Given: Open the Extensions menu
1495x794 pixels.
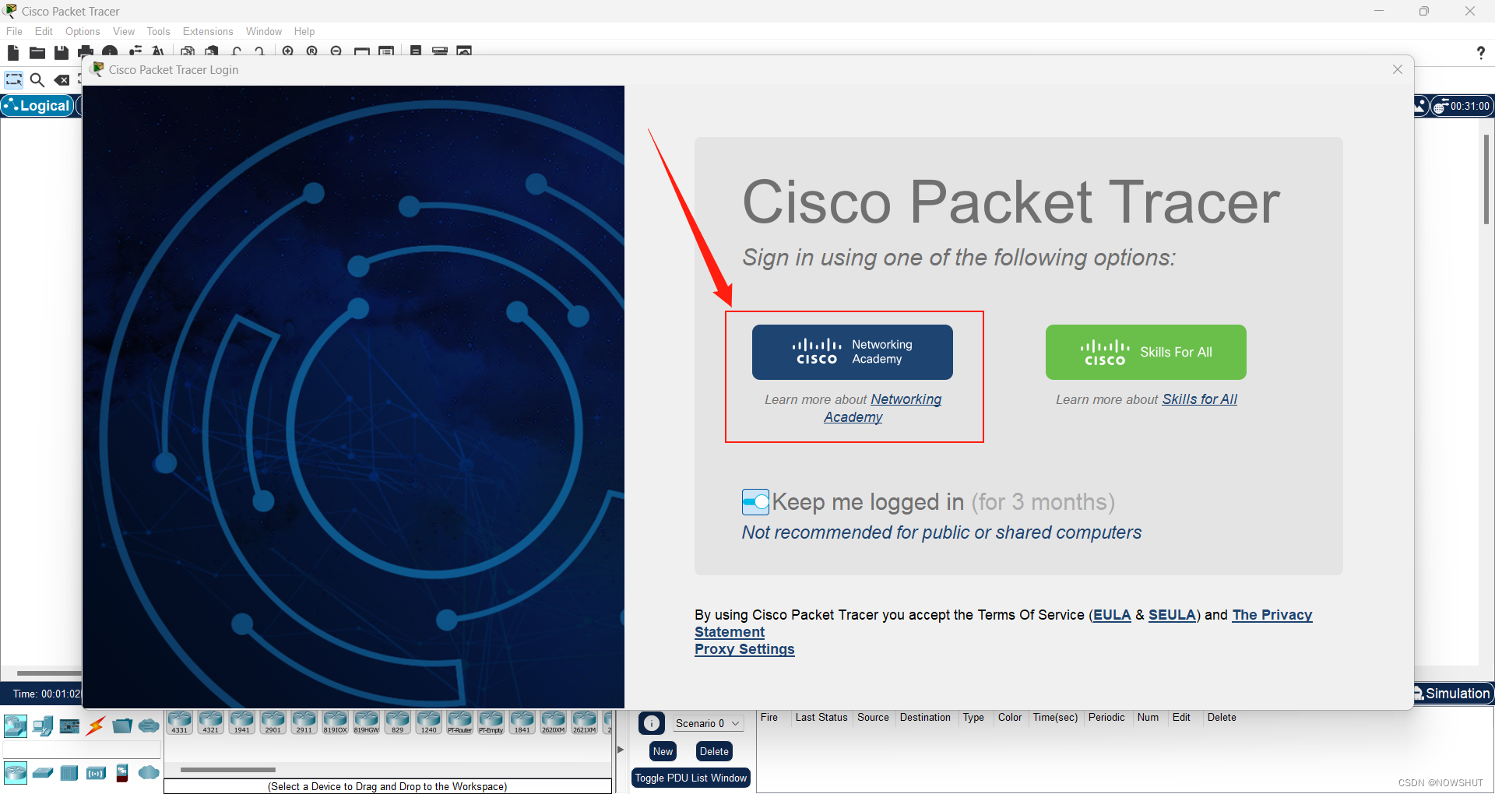Looking at the screenshot, I should [x=208, y=31].
